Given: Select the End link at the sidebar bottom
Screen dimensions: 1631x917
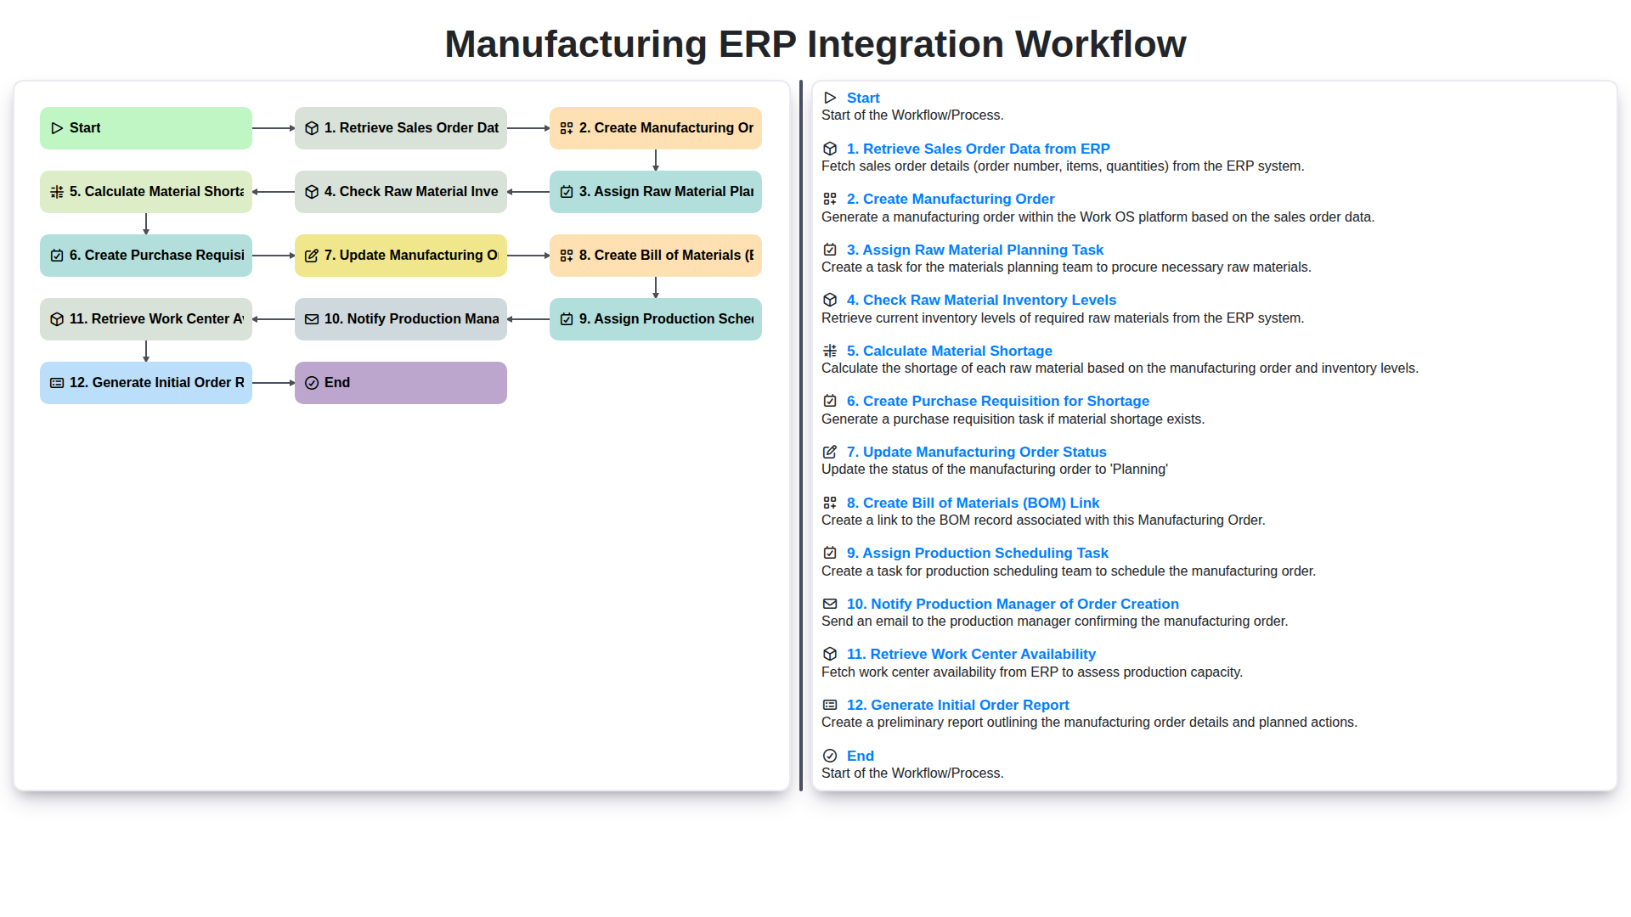Looking at the screenshot, I should coord(860,756).
